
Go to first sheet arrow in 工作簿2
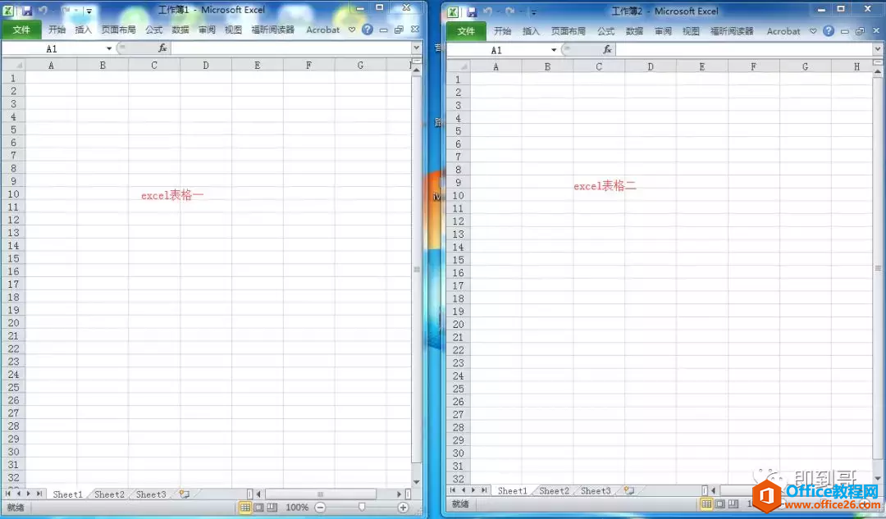(453, 490)
